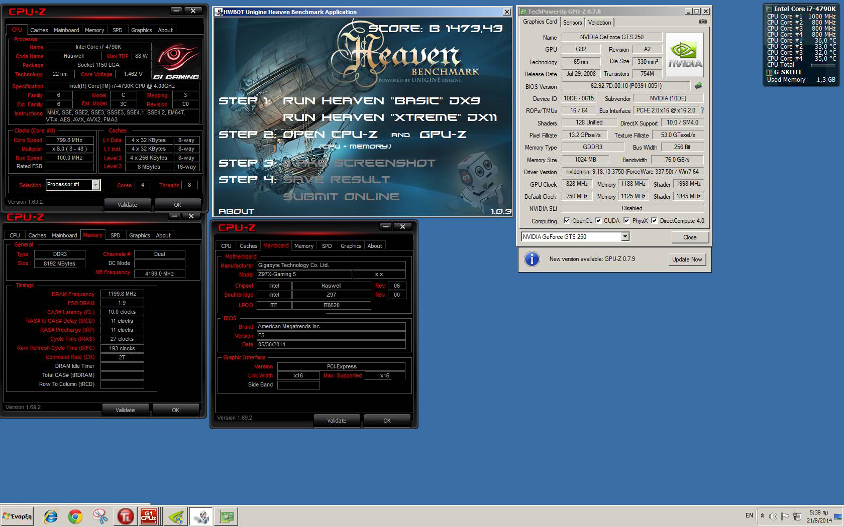Click ABOUT in Heaven benchmark window
The image size is (844, 527).
[x=236, y=211]
